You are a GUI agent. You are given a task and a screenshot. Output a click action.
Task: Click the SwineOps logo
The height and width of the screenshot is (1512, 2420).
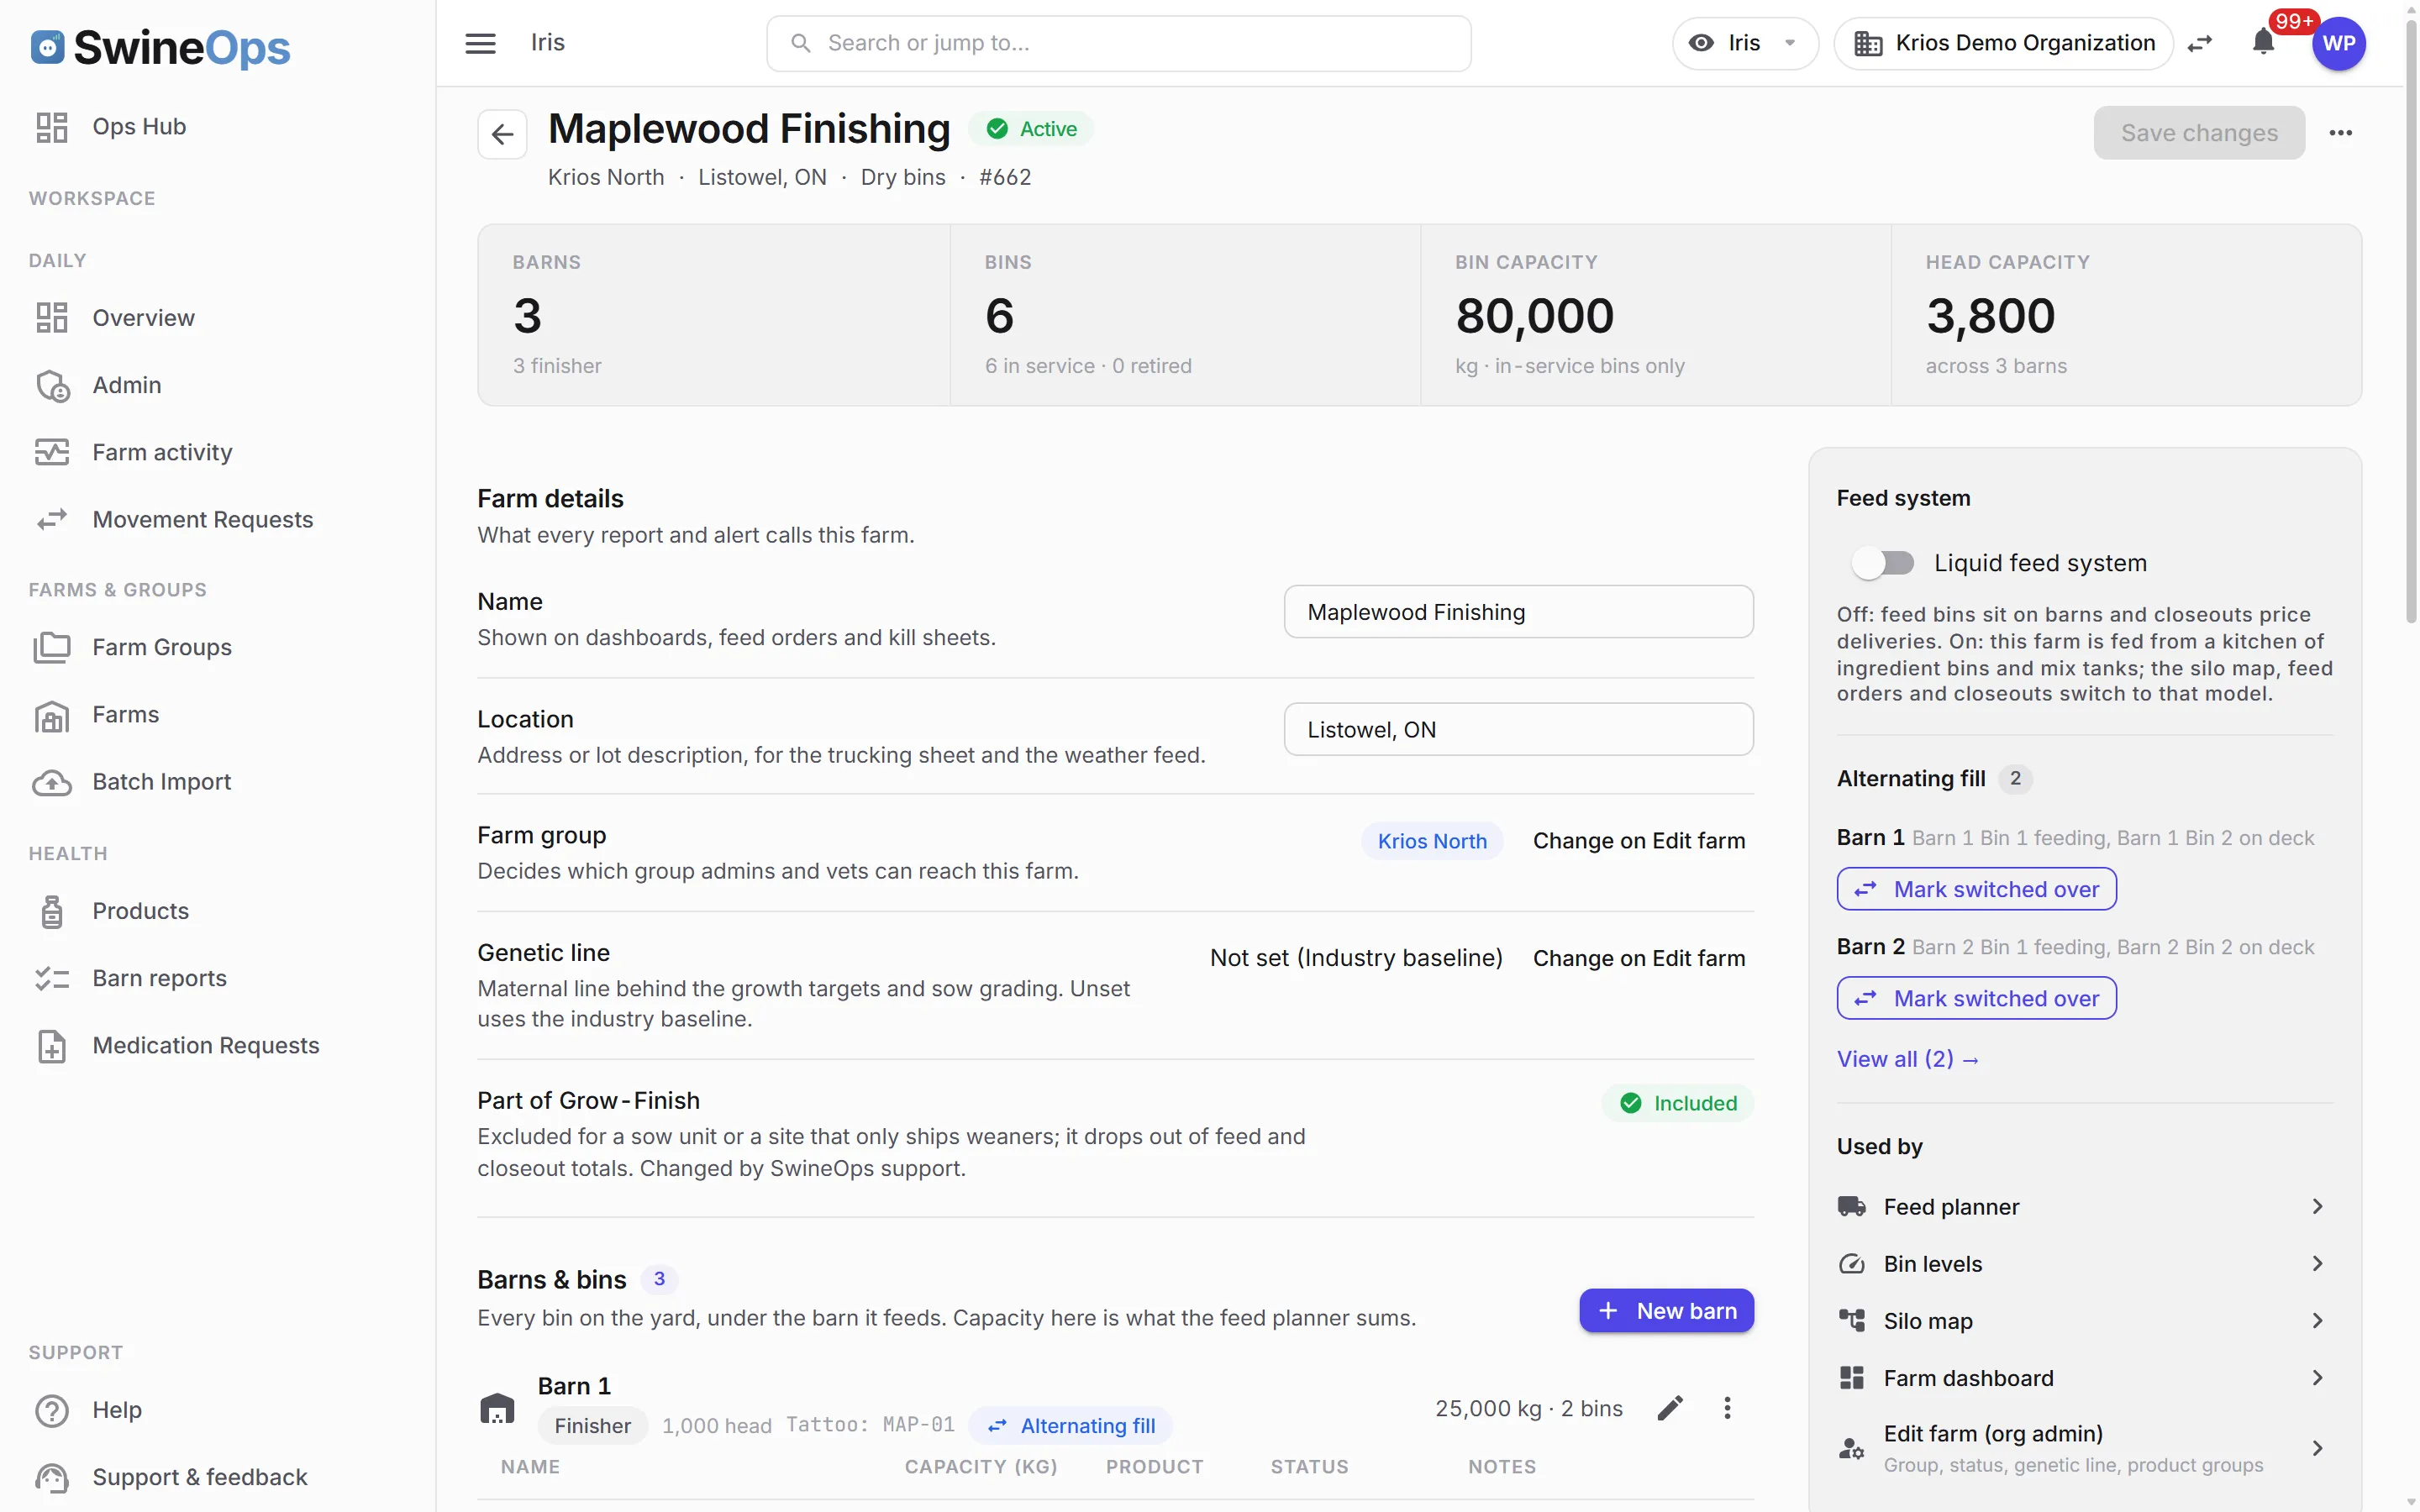coord(160,47)
